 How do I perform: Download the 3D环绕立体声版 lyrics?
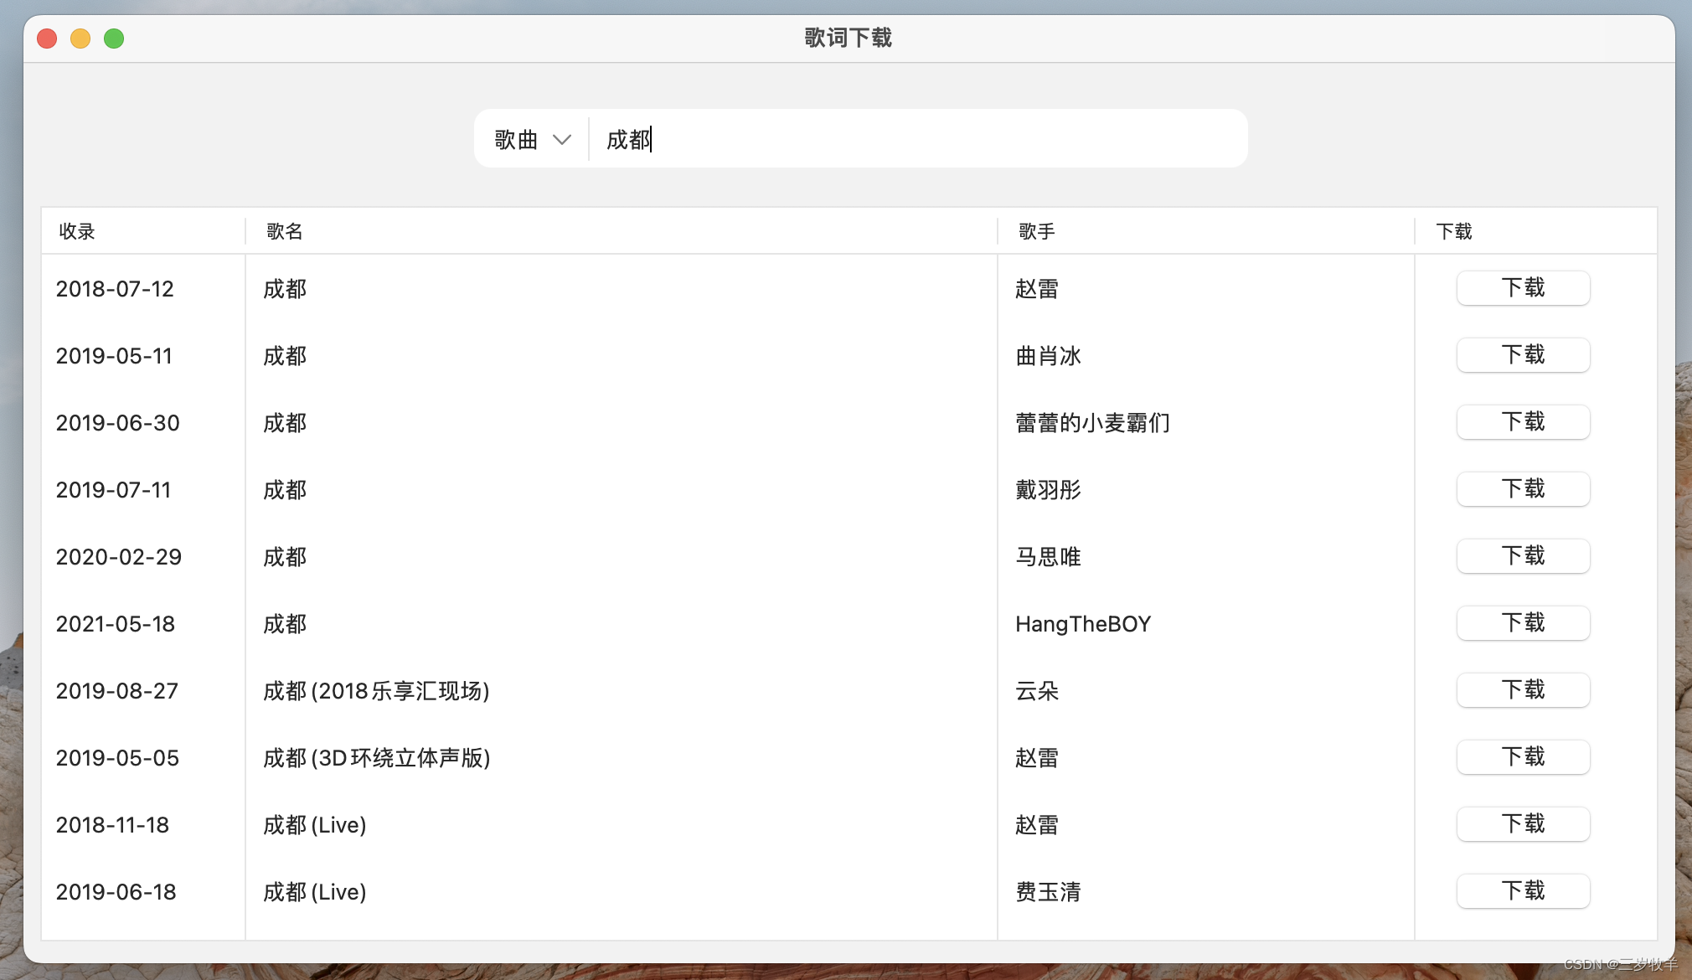[x=1522, y=757]
